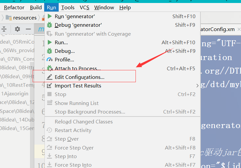
Task: Select the 07Ws_Cons project tree row
Action: pos(17,59)
